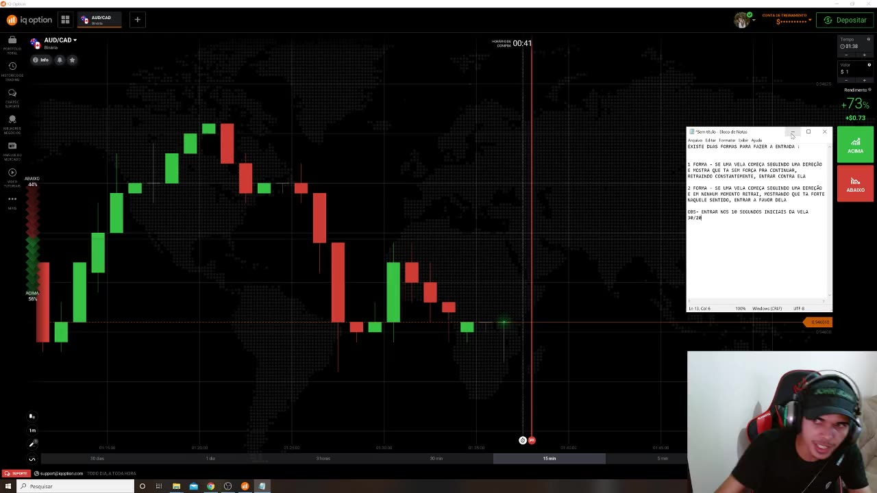Increase expiration time with plus

(x=865, y=54)
